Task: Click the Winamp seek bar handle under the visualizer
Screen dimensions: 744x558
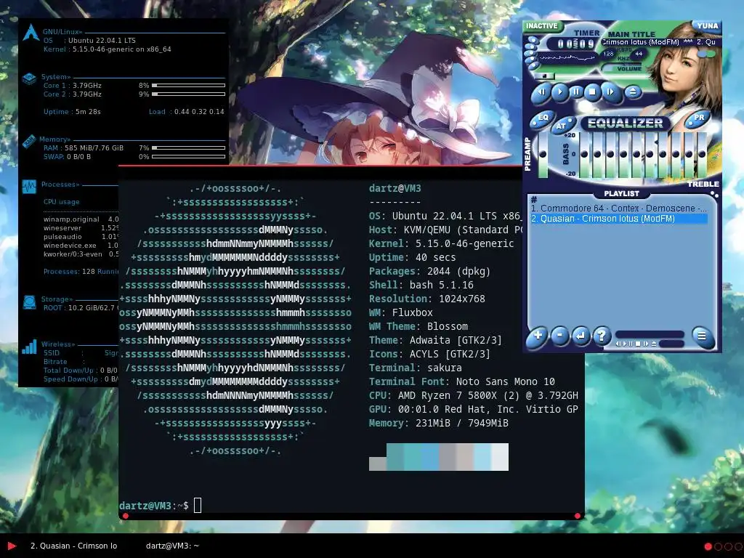Action: [545, 76]
